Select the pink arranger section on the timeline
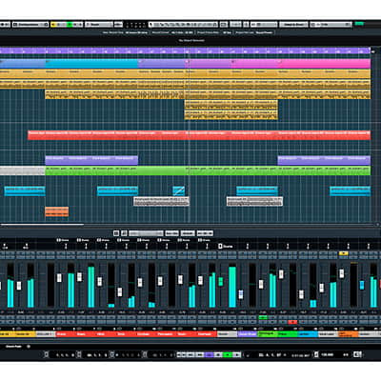This screenshot has height=381, width=381. tap(325, 64)
